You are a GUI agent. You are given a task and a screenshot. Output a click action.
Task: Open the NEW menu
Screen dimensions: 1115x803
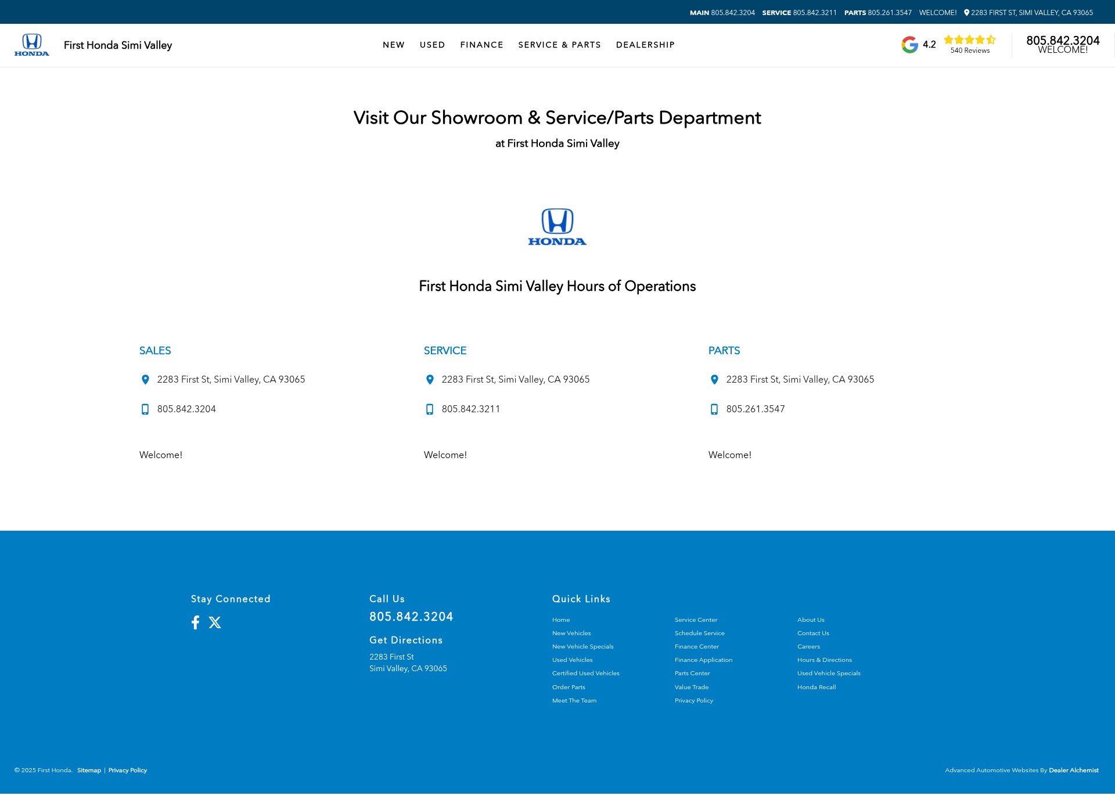pyautogui.click(x=394, y=45)
